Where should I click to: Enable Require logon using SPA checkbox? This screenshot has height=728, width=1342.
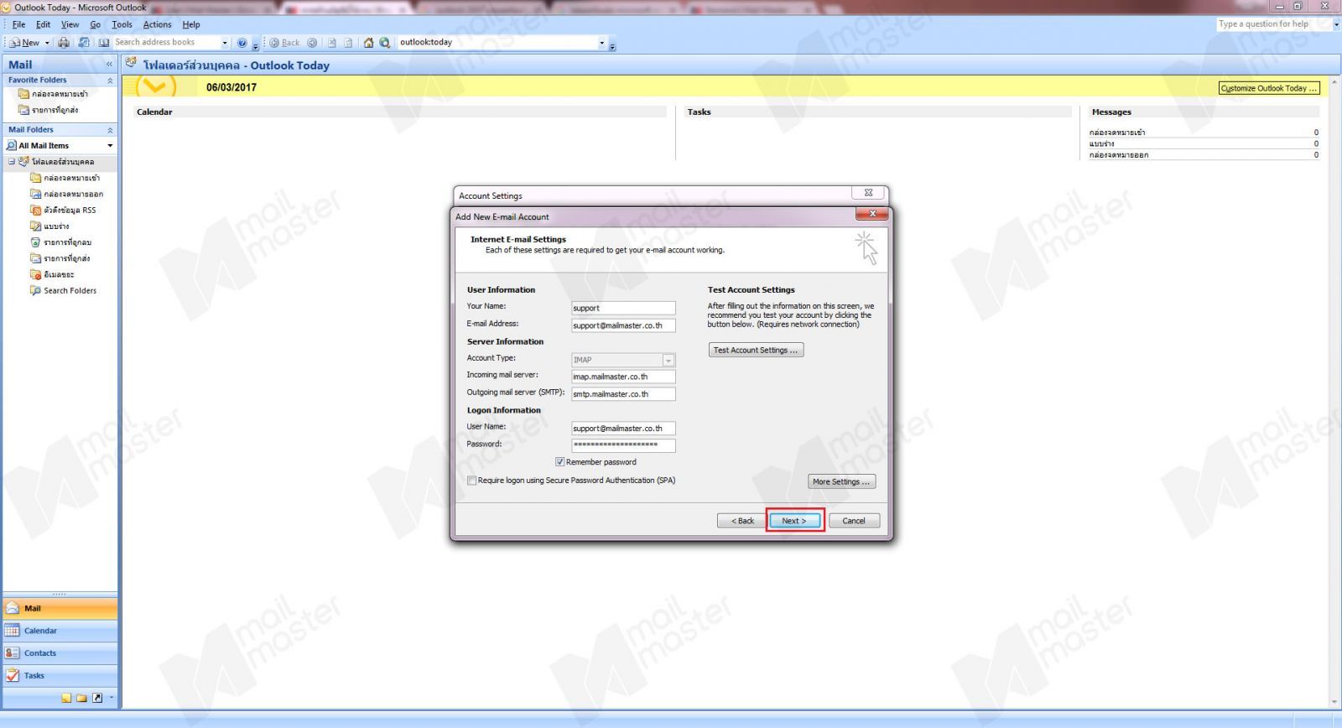pos(471,481)
